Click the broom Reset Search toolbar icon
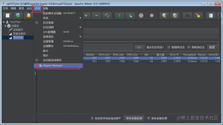 (x=198, y=16)
